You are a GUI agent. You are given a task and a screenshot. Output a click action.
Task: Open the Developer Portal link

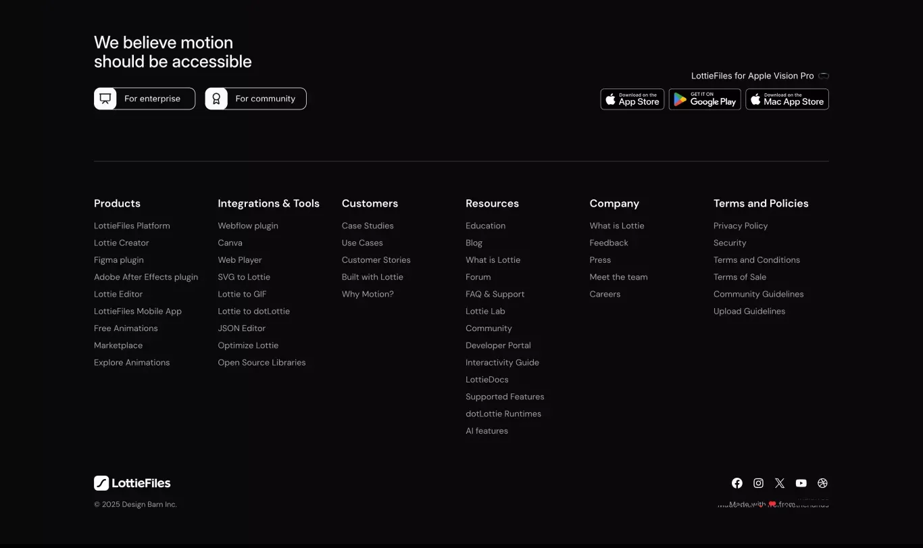[498, 345]
